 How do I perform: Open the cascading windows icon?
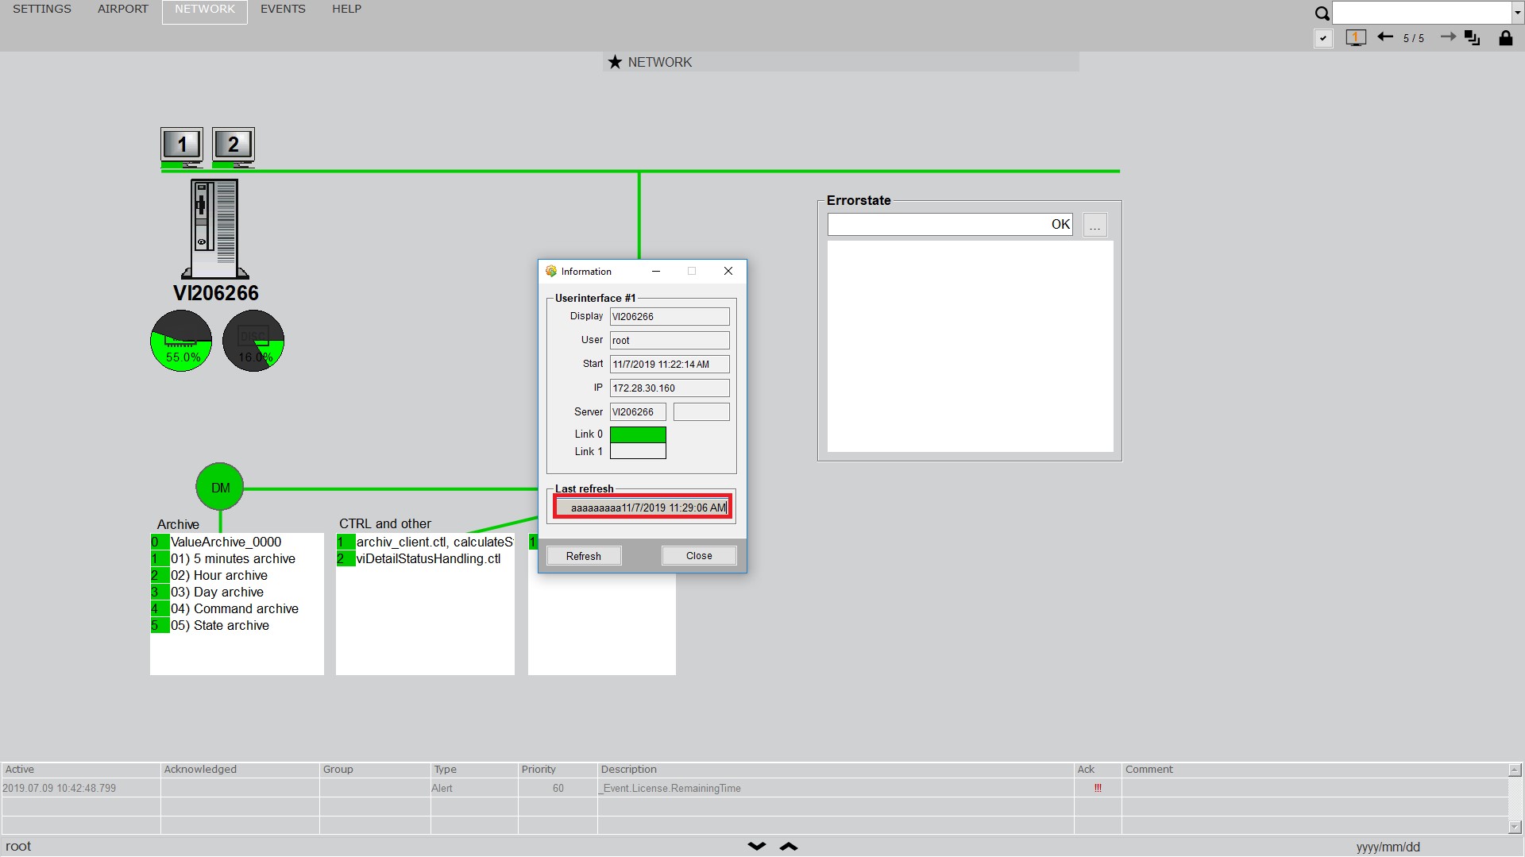(1472, 38)
